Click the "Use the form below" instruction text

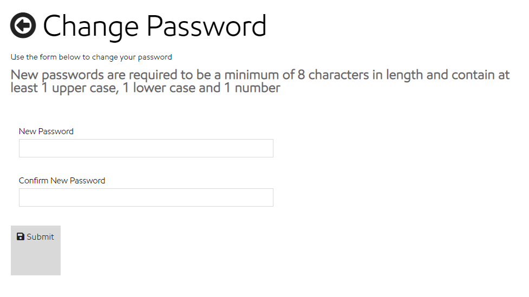[x=91, y=57]
